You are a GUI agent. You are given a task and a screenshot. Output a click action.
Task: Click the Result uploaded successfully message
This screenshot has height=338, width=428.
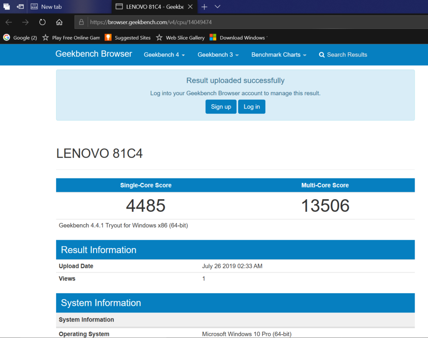[x=235, y=81]
